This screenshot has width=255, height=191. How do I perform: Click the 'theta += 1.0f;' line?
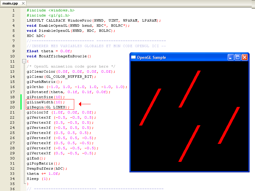[43, 174]
